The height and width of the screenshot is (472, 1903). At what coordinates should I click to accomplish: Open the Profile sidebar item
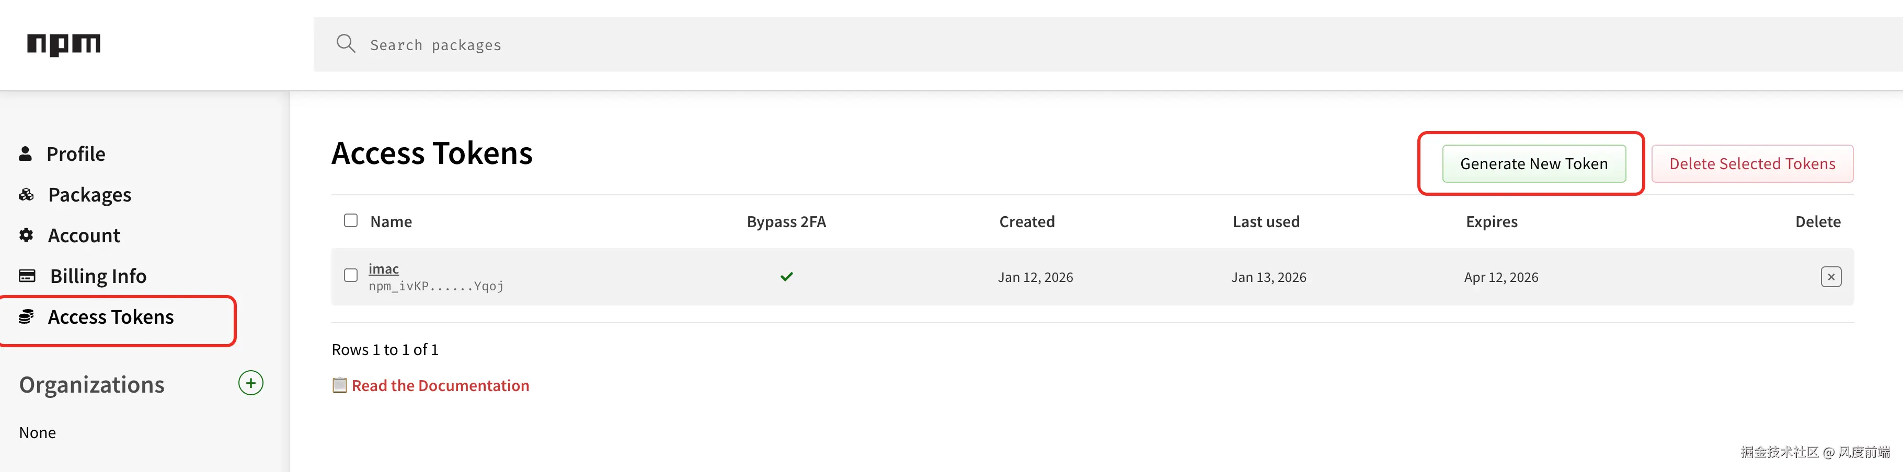point(76,154)
